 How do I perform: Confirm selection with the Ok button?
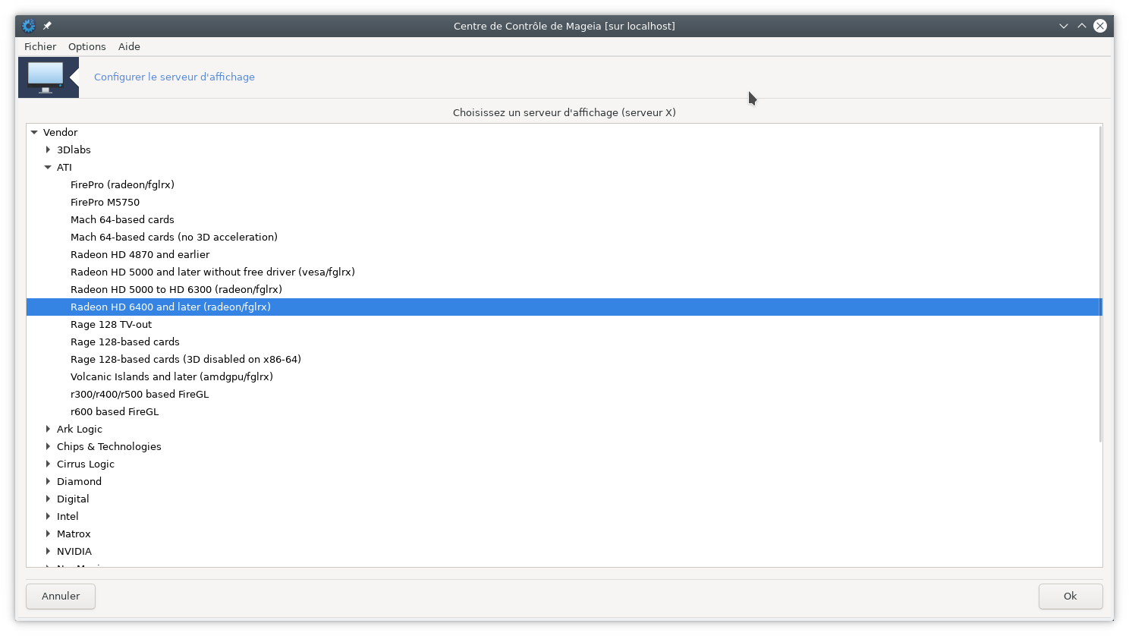coord(1070,596)
